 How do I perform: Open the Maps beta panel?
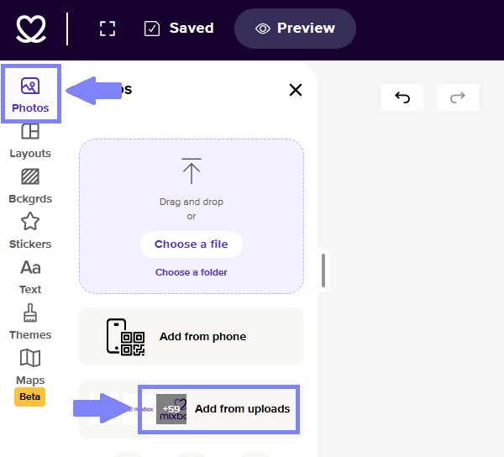(30, 376)
